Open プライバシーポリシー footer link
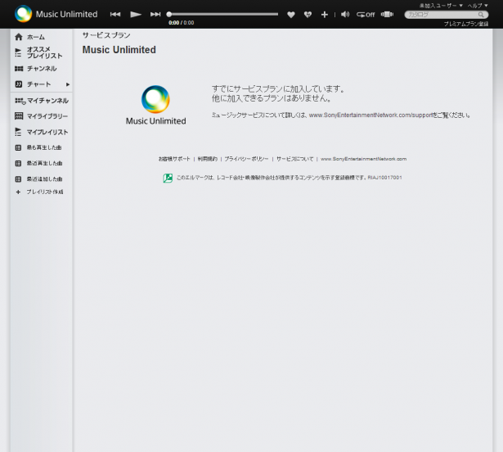 (x=246, y=159)
